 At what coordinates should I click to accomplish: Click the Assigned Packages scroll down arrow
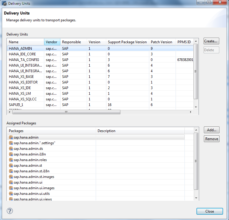(196, 198)
